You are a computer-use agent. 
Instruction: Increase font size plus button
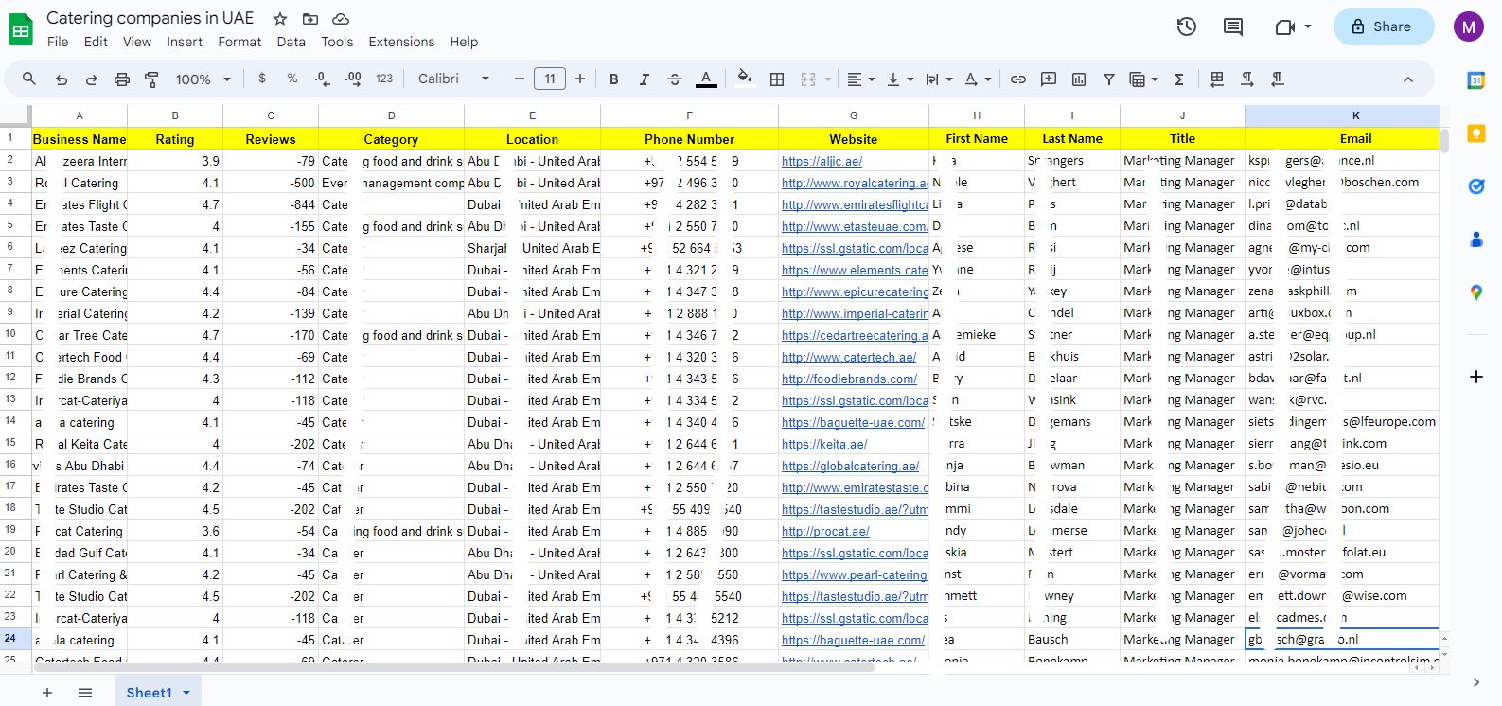point(580,79)
